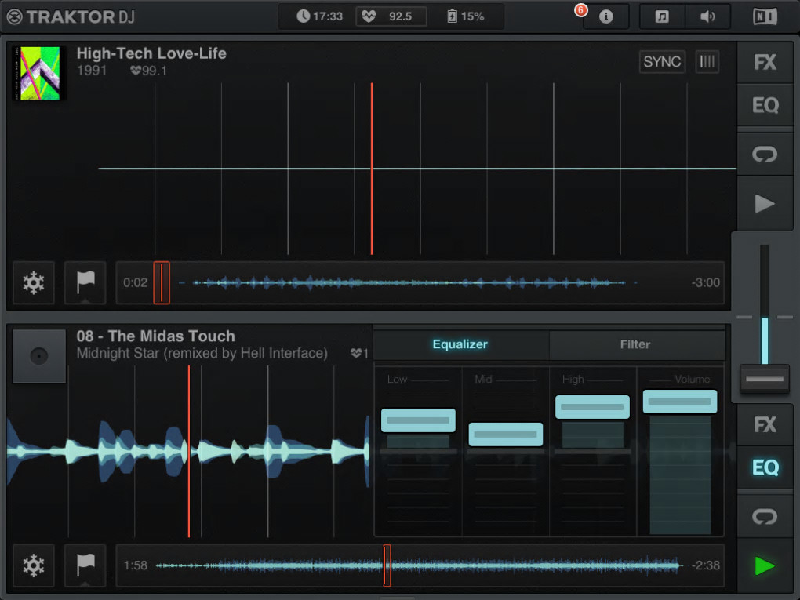This screenshot has height=600, width=800.
Task: Click the bottom deck waveform overview strip
Action: point(420,565)
